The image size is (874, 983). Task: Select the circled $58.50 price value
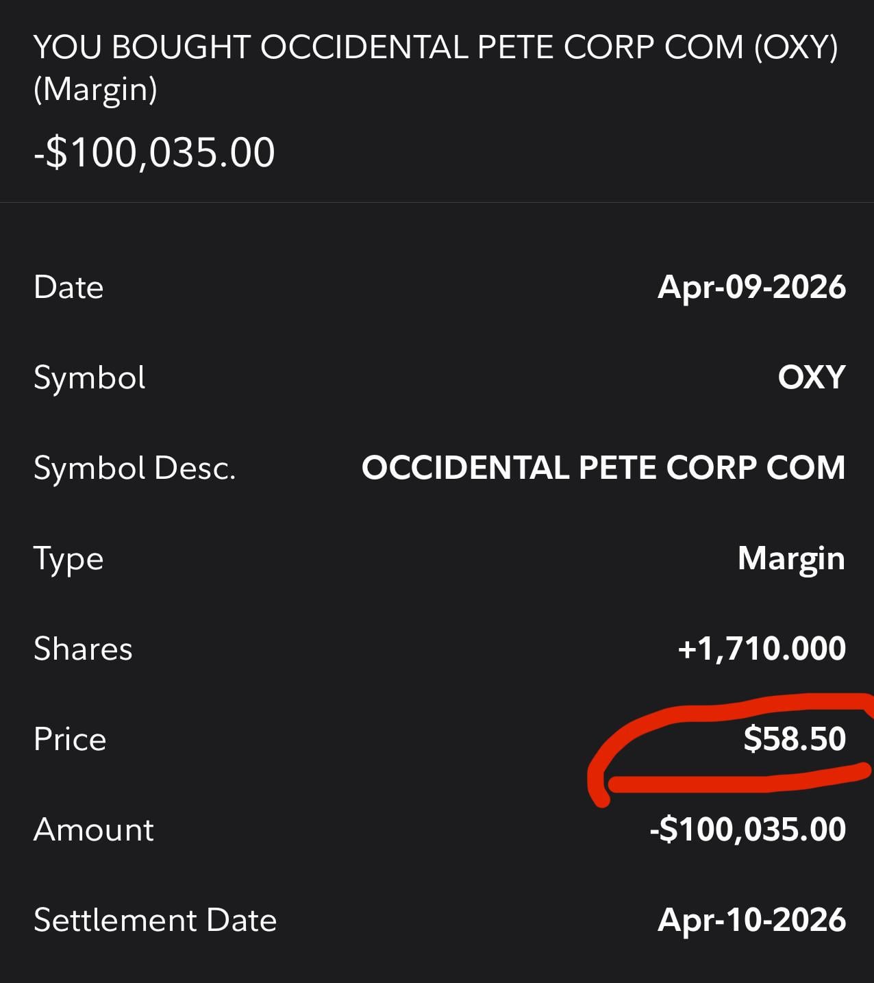tap(795, 739)
